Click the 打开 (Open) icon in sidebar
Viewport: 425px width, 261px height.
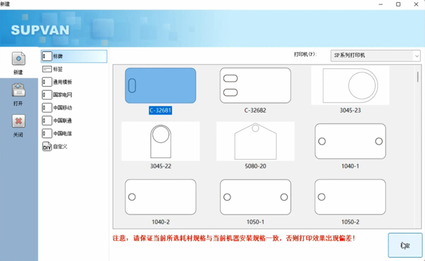[x=18, y=91]
